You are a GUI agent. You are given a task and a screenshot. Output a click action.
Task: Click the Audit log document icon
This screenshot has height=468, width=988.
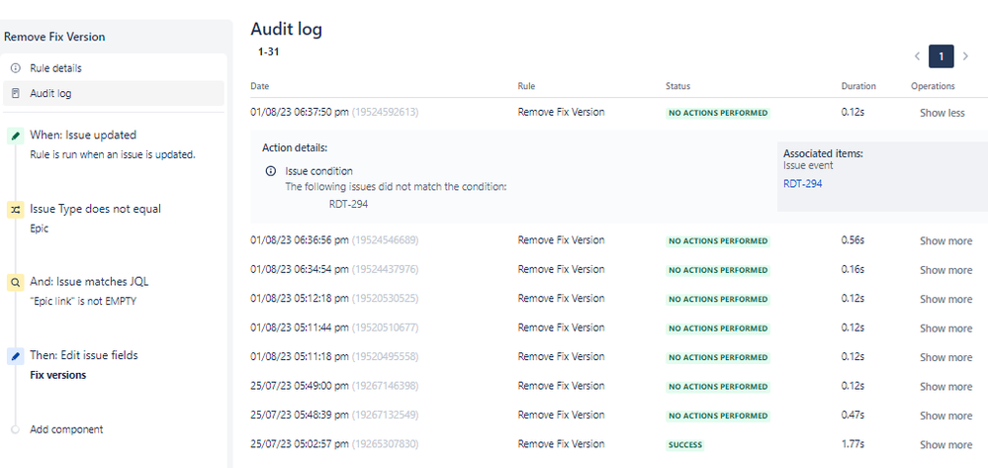coord(16,93)
